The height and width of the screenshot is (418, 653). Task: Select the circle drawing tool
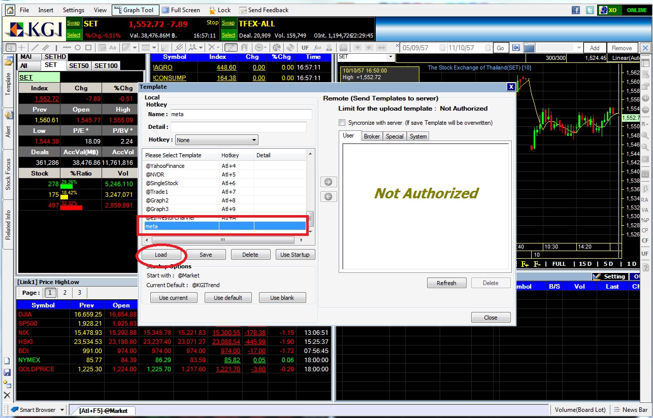click(78, 48)
